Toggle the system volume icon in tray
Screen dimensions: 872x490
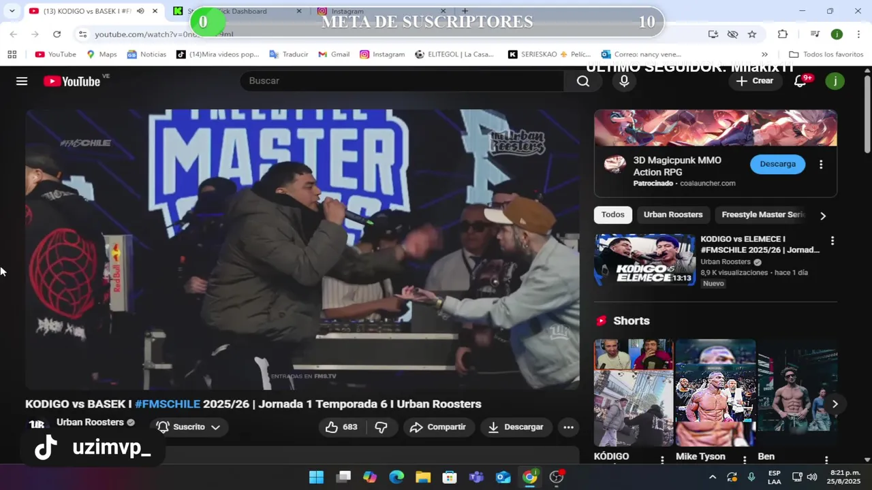click(813, 477)
